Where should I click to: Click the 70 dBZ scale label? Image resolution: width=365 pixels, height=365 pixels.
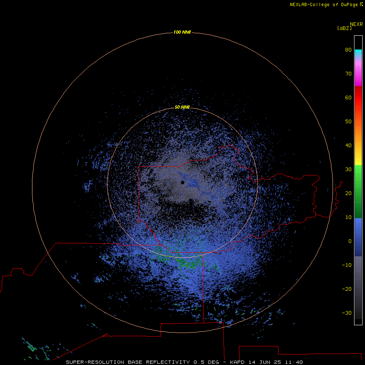tap(348, 73)
